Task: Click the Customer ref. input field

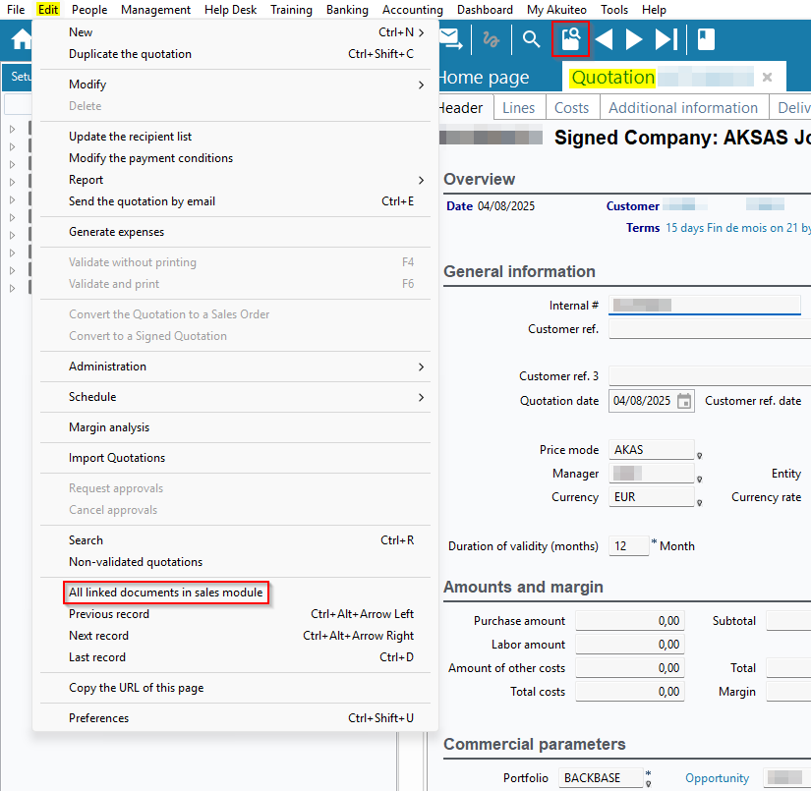Action: click(x=708, y=329)
